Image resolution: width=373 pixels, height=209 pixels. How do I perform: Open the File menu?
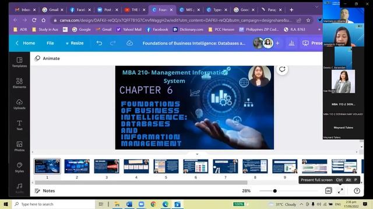[50, 43]
